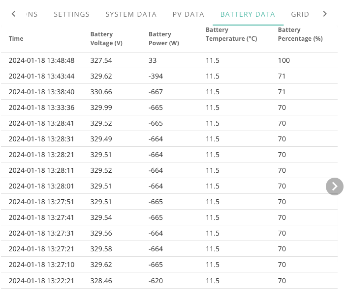The image size is (345, 295).
Task: Click battery power value -620
Action: (156, 281)
